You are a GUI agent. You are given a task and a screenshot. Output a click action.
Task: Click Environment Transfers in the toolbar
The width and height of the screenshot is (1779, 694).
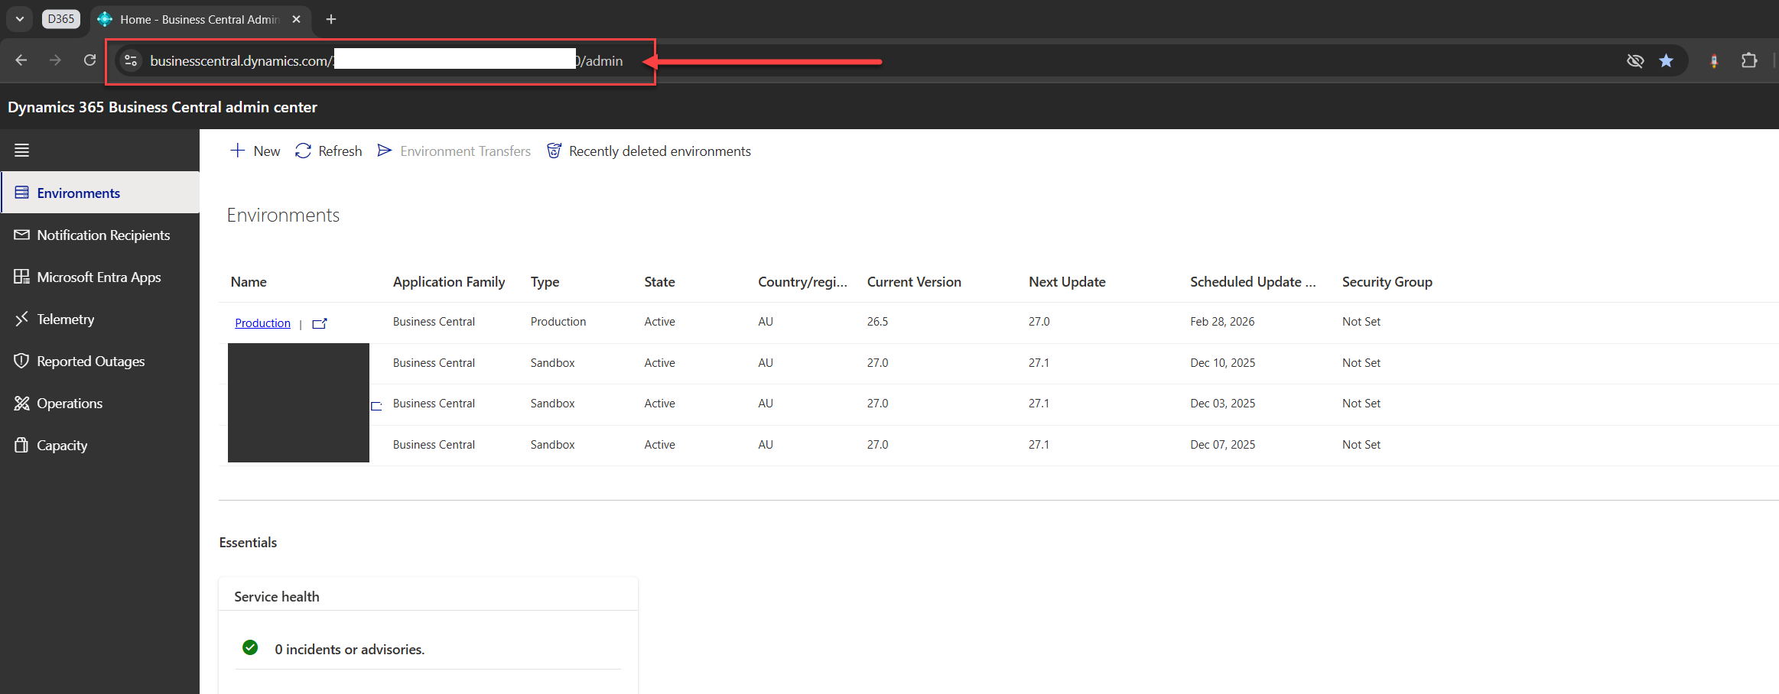click(454, 151)
